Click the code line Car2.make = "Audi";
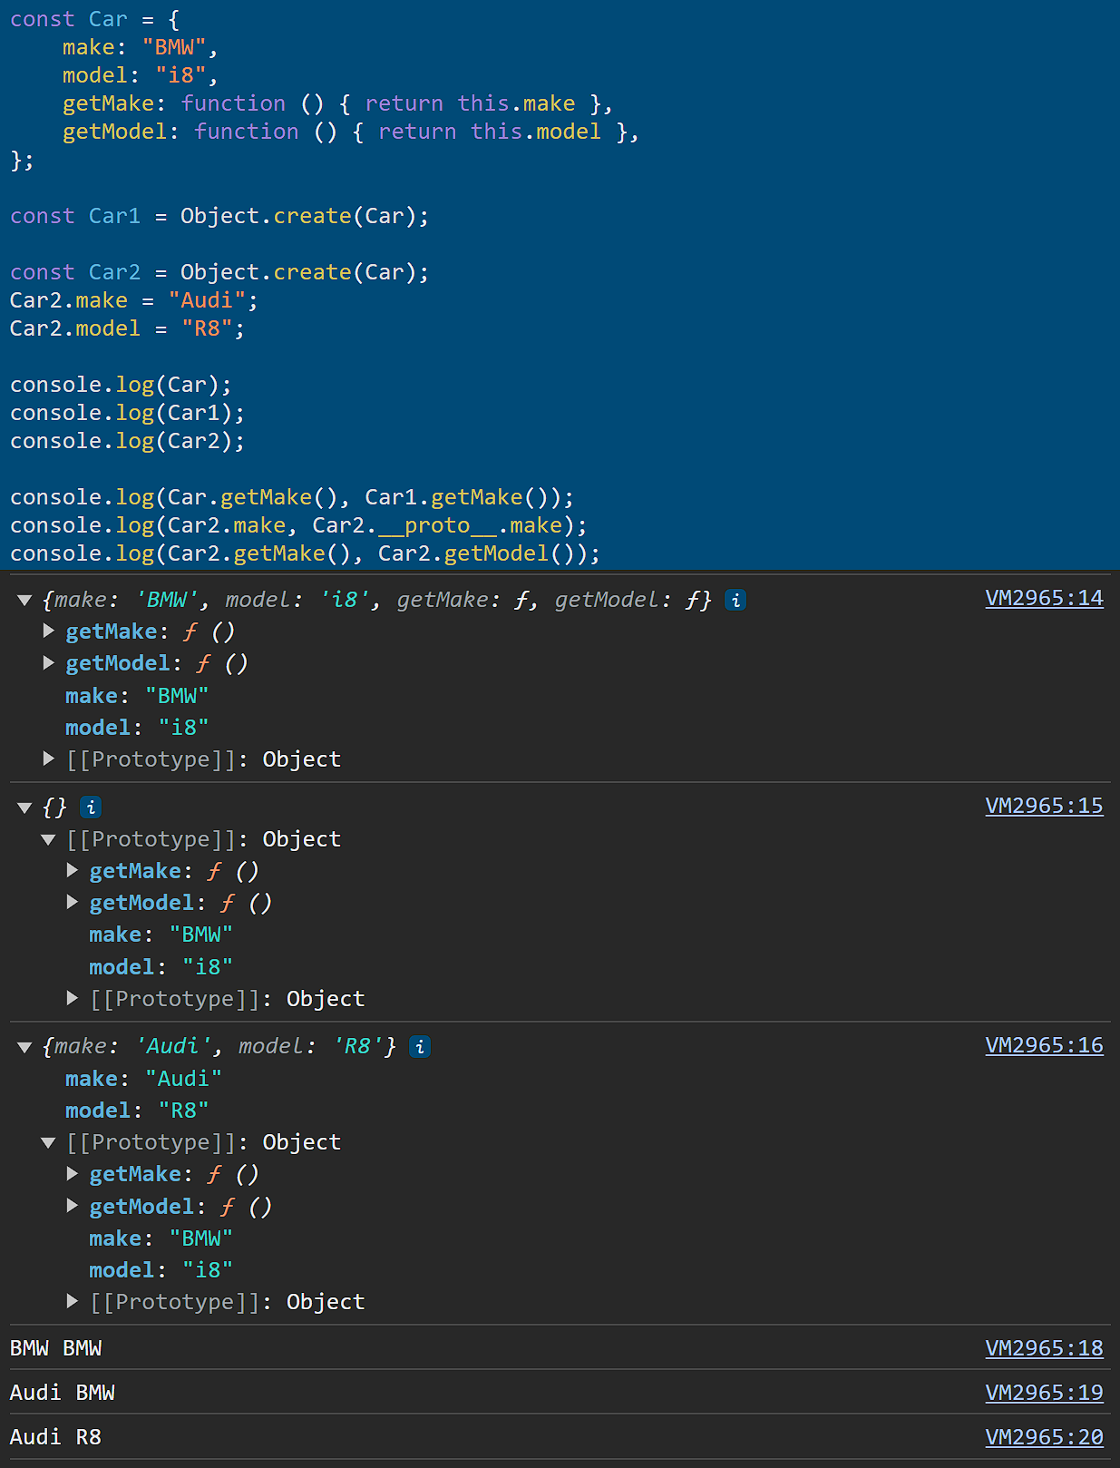 (x=134, y=300)
